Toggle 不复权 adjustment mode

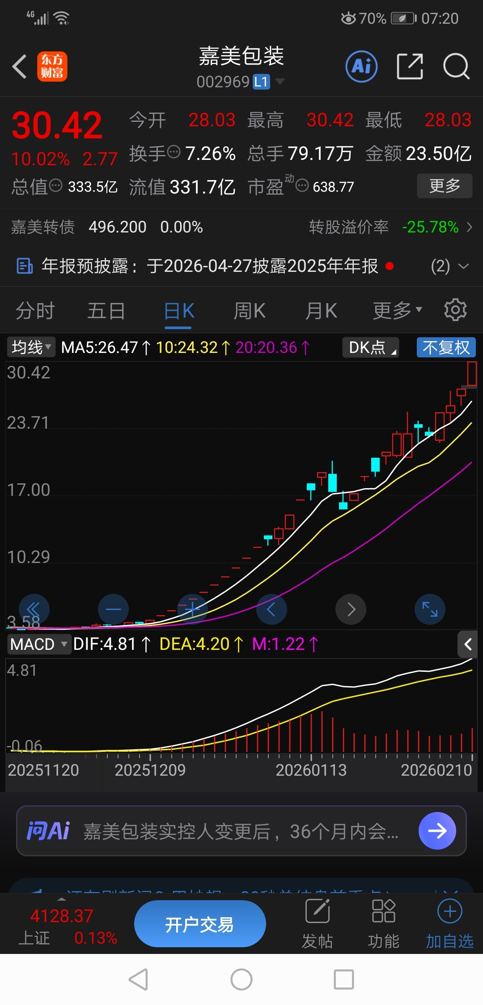pyautogui.click(x=446, y=347)
